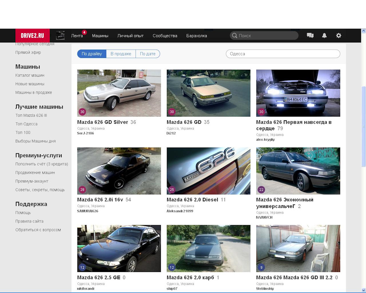This screenshot has height=293, width=366.
Task: Open Di212 user profile link
Action: click(x=171, y=133)
